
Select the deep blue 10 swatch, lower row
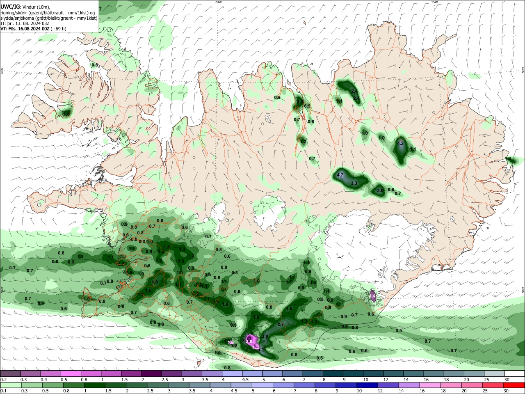(367, 385)
